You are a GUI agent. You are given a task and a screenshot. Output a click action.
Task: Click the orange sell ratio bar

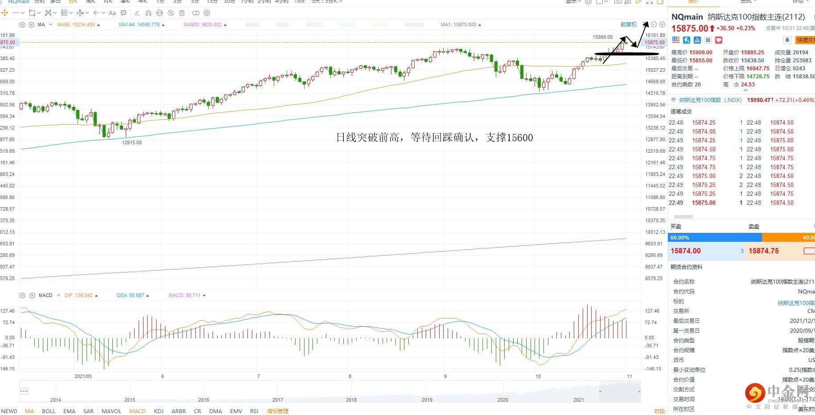[x=788, y=238]
